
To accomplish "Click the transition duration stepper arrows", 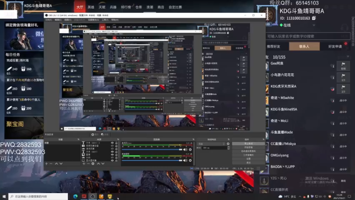I will click(228, 148).
